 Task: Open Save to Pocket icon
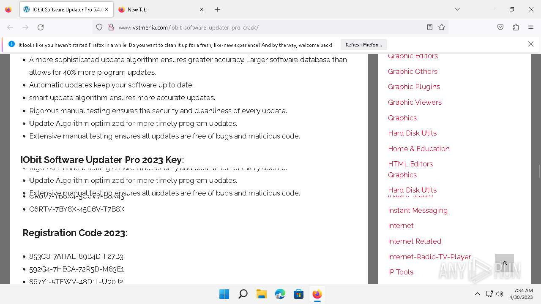click(x=500, y=27)
